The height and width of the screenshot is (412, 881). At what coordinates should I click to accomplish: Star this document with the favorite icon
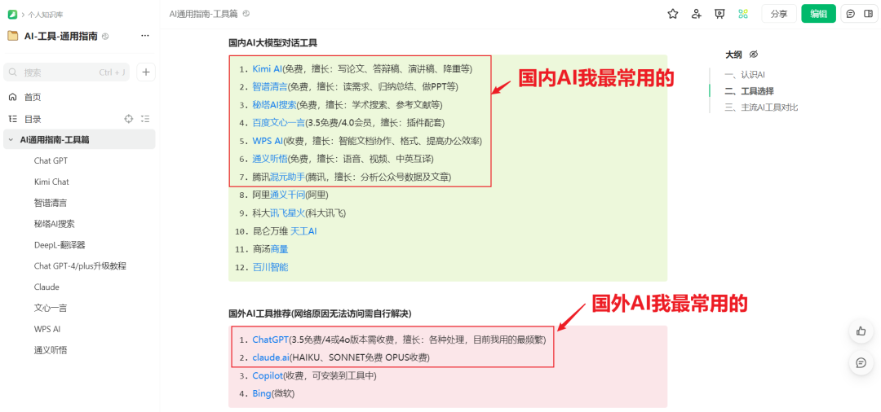point(672,14)
